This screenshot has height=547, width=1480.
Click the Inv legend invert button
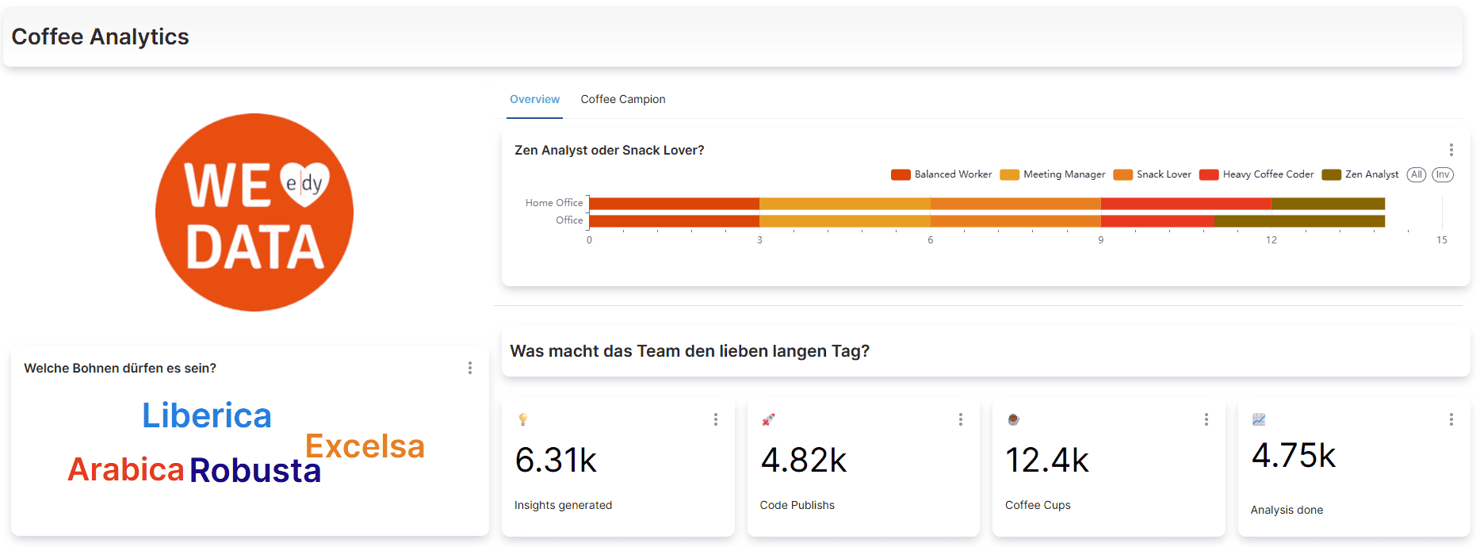(1442, 174)
